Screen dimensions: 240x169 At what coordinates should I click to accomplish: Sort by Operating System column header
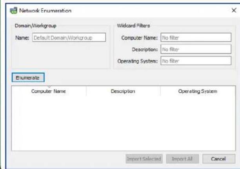pos(198,91)
